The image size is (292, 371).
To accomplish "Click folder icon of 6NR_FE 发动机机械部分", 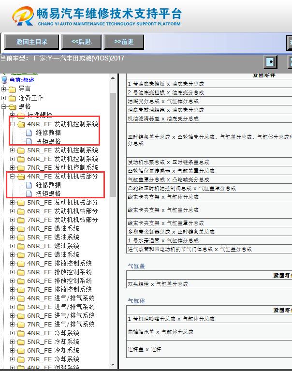I will point(21,211).
